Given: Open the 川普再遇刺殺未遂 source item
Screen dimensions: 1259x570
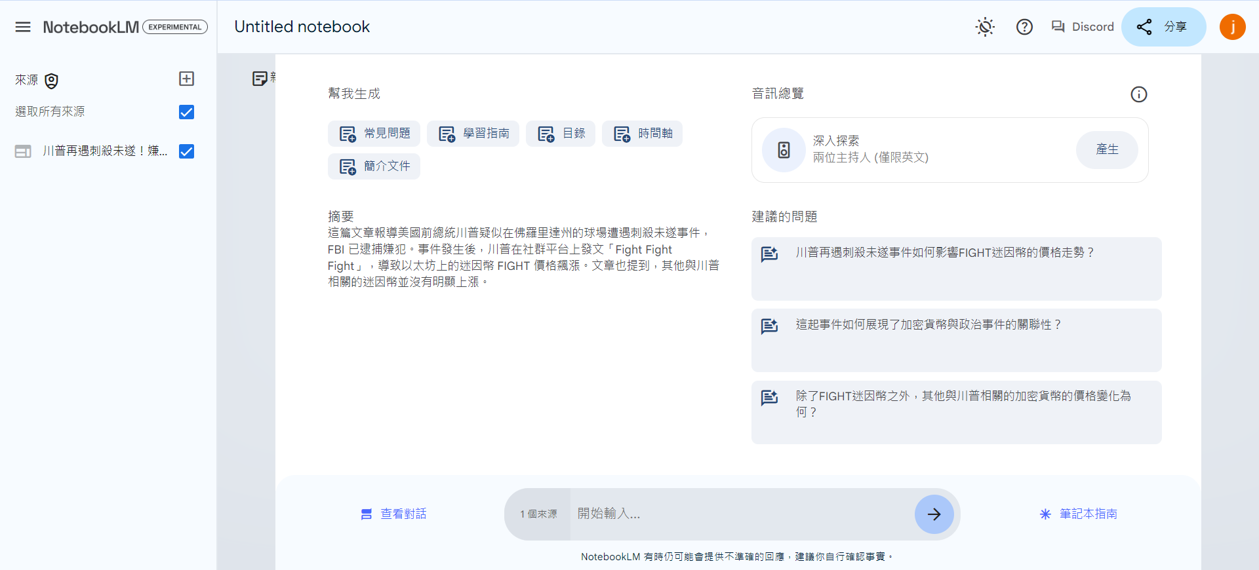Looking at the screenshot, I should (x=105, y=151).
